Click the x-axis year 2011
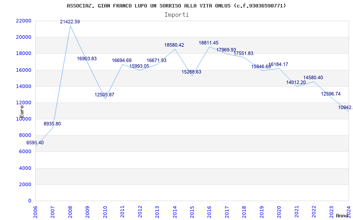 pos(123,211)
